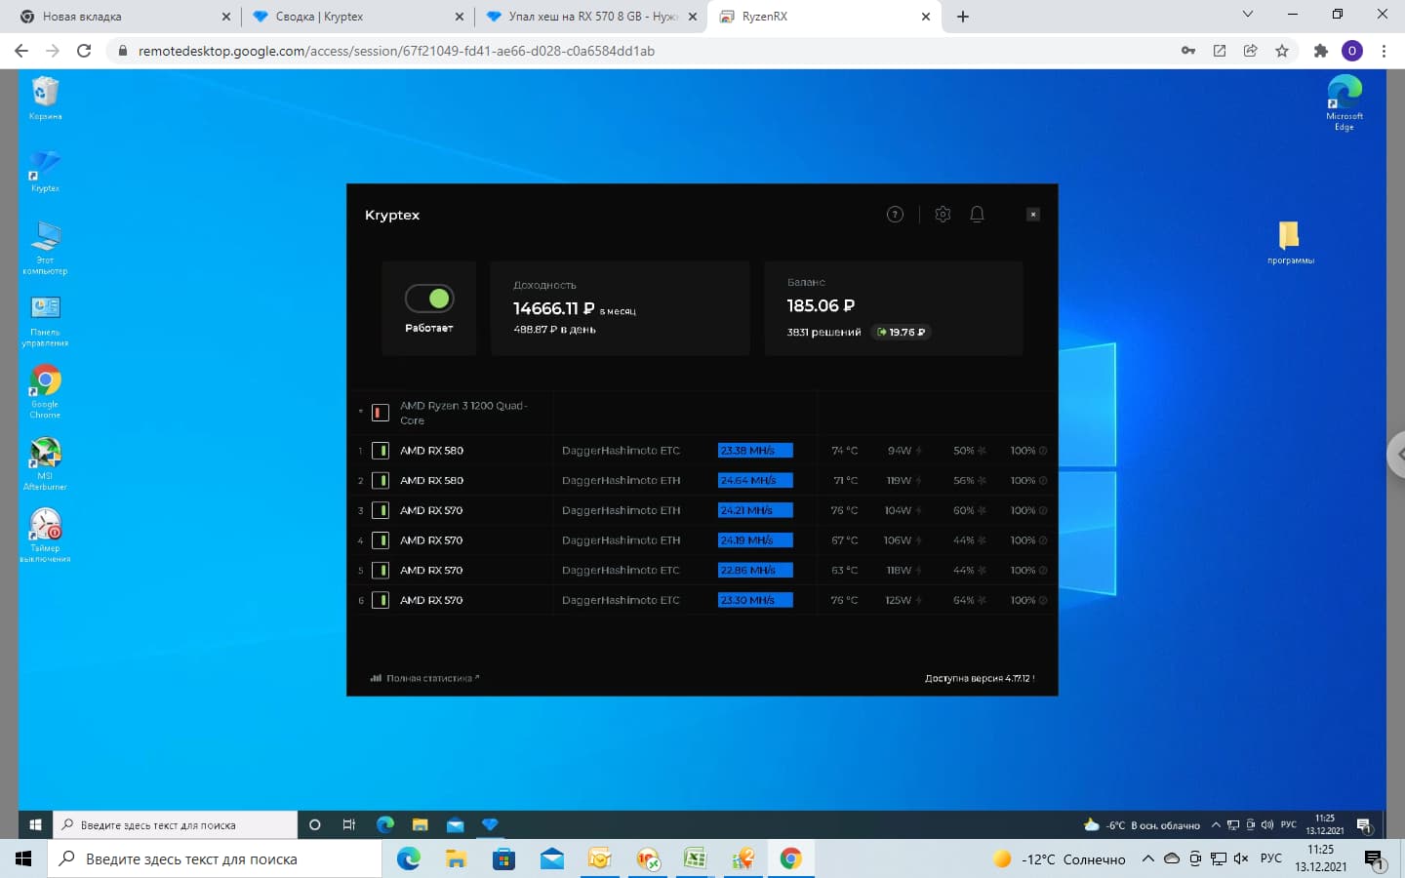Viewport: 1405px width, 878px height.
Task: Click the Chrome address bar URL
Action: [396, 51]
